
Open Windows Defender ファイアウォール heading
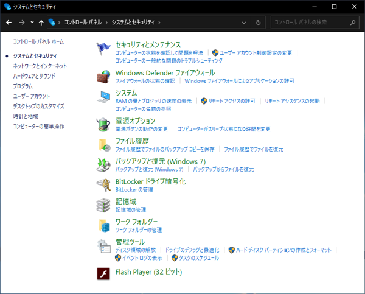[x=165, y=73]
